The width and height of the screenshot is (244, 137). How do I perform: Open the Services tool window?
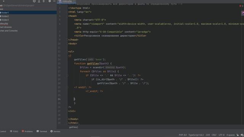point(55,131)
